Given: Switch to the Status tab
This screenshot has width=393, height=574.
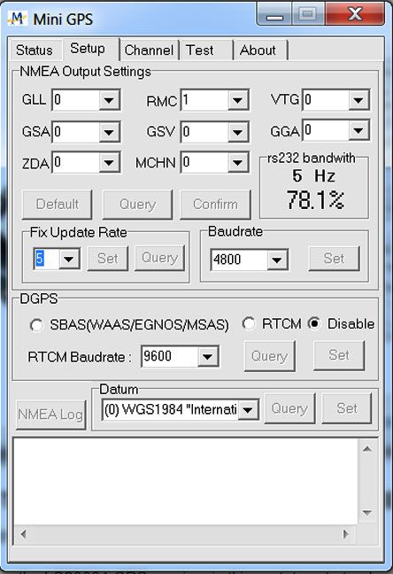Looking at the screenshot, I should point(35,50).
